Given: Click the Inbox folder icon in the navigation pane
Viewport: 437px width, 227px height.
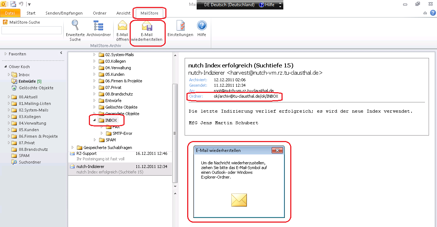Looking at the screenshot, I should coord(14,75).
